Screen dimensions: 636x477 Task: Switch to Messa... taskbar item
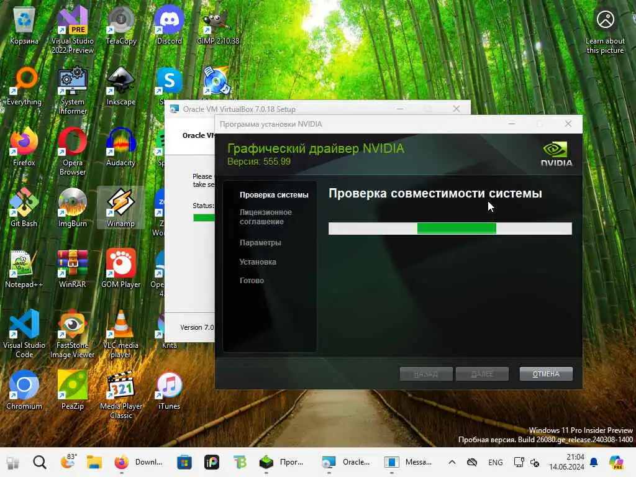point(409,462)
